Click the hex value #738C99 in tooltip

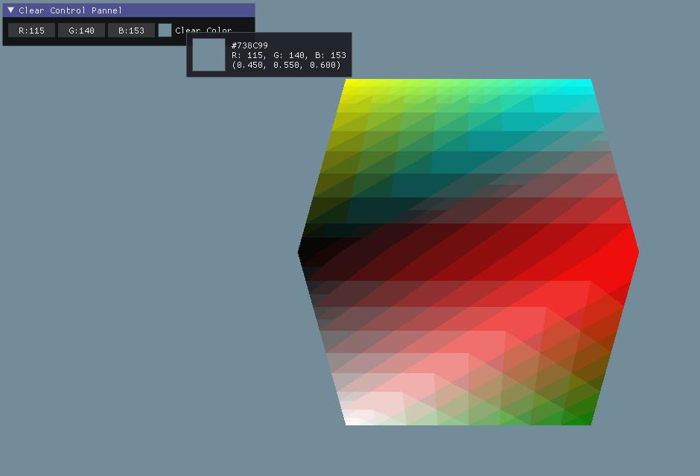coord(251,45)
